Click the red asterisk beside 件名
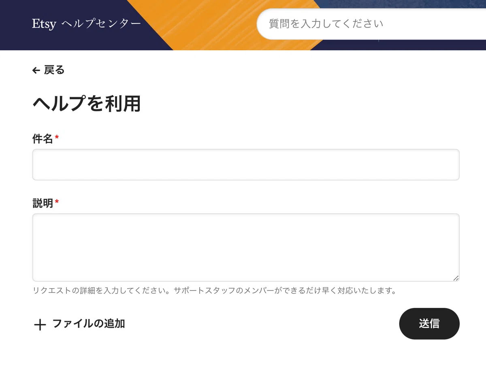Image resolution: width=486 pixels, height=374 pixels. (57, 138)
